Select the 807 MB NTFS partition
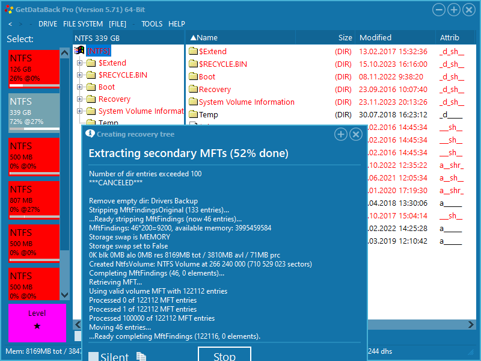Image resolution: width=481 pixels, height=361 pixels. [34, 199]
